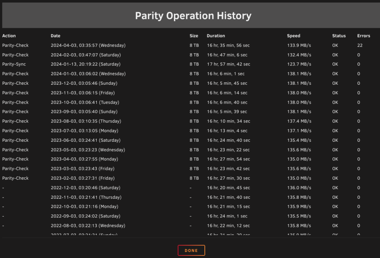
Task: Click duration 16 hr, 21 min, 40 sec
Action: click(x=228, y=197)
